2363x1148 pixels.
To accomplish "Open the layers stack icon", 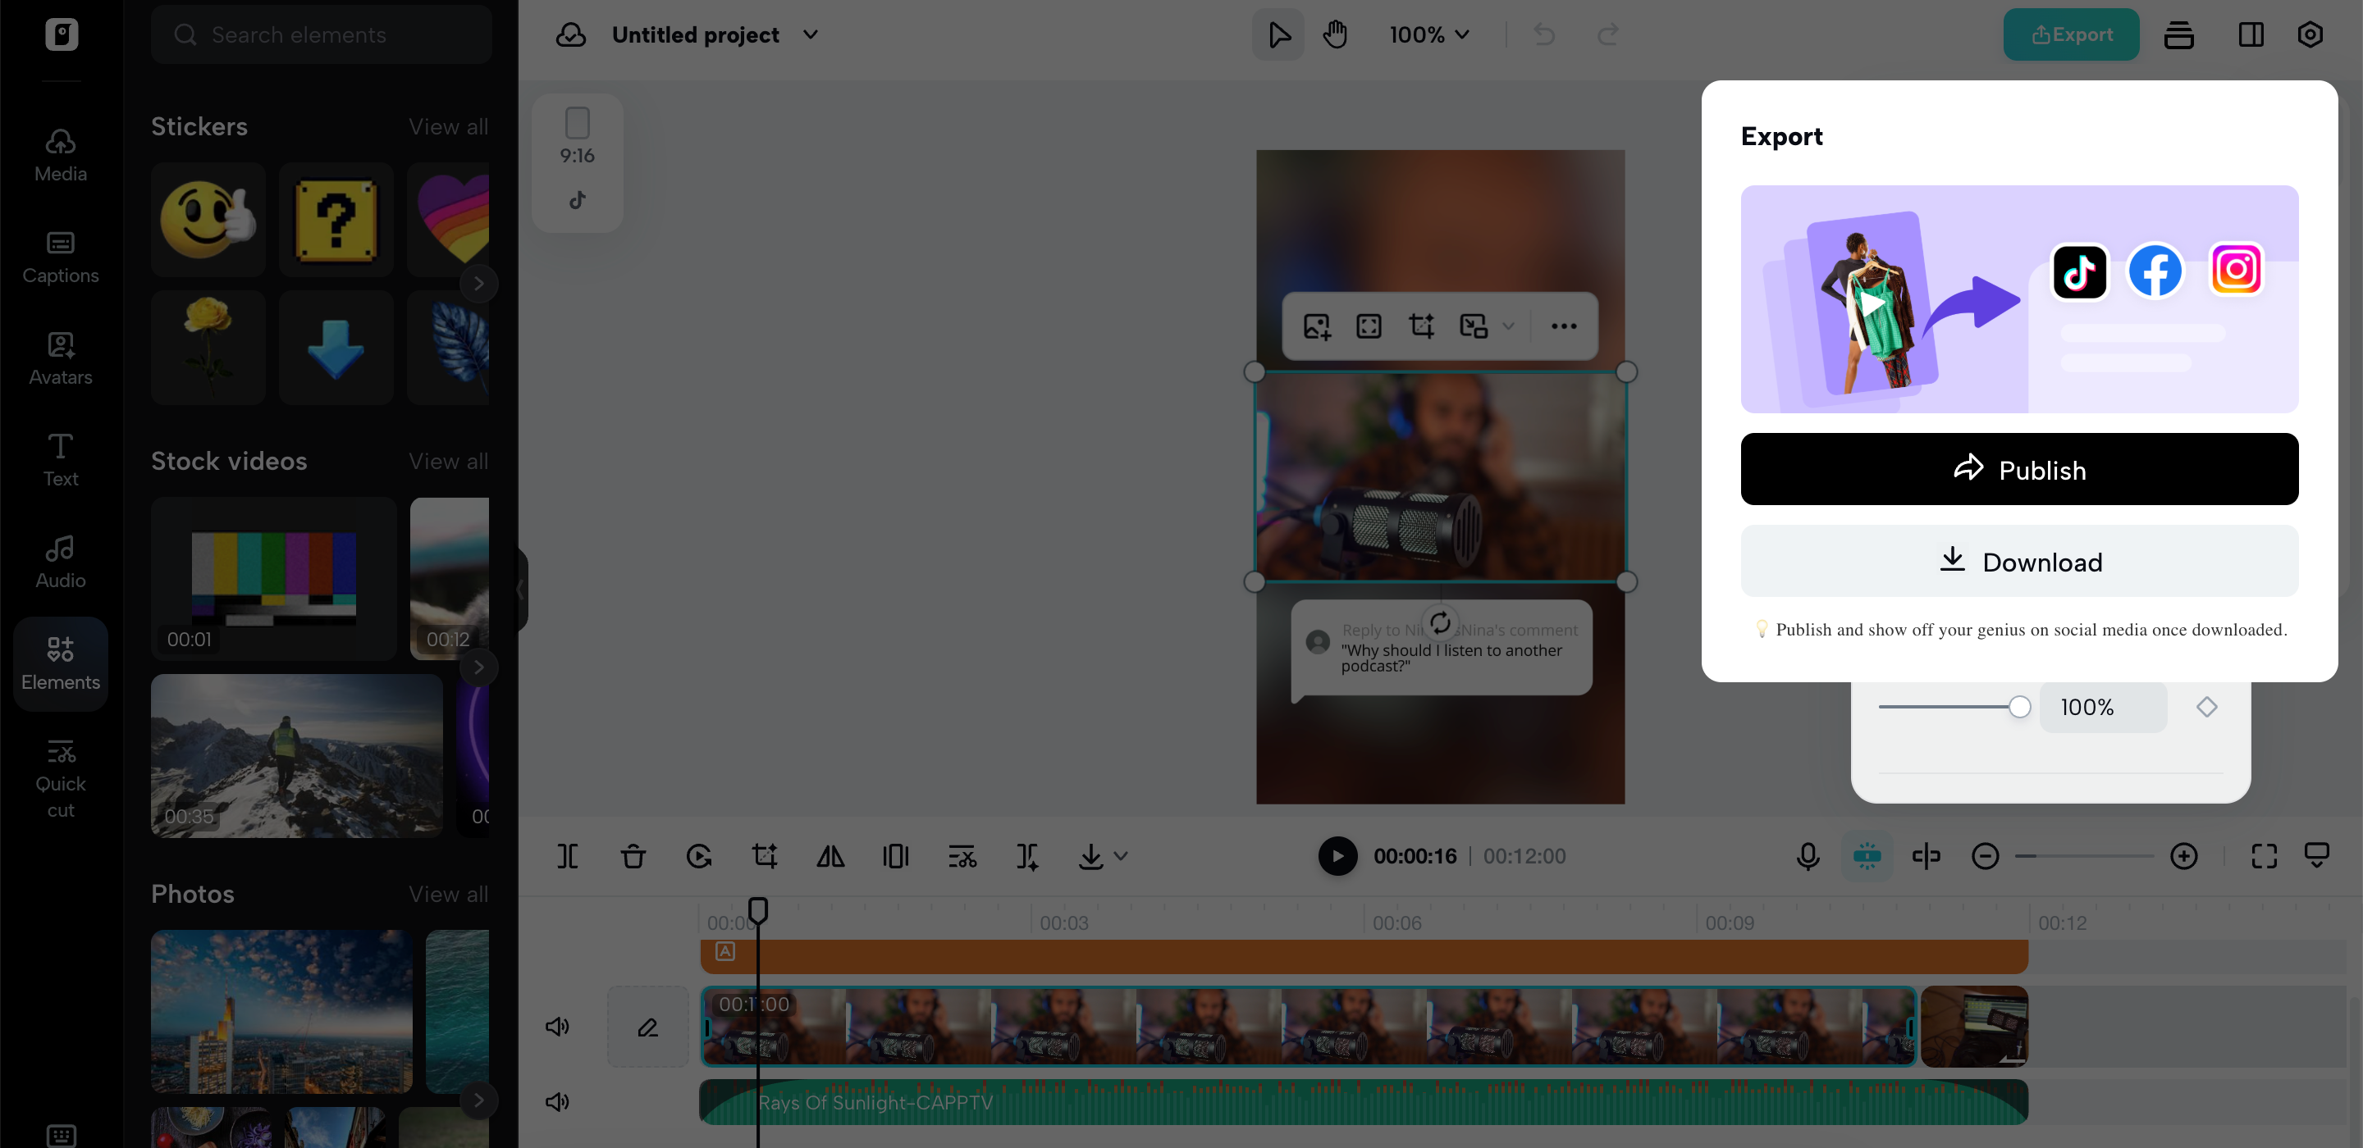I will (x=2178, y=34).
